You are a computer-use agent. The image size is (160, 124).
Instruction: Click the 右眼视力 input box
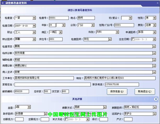[19, 119]
